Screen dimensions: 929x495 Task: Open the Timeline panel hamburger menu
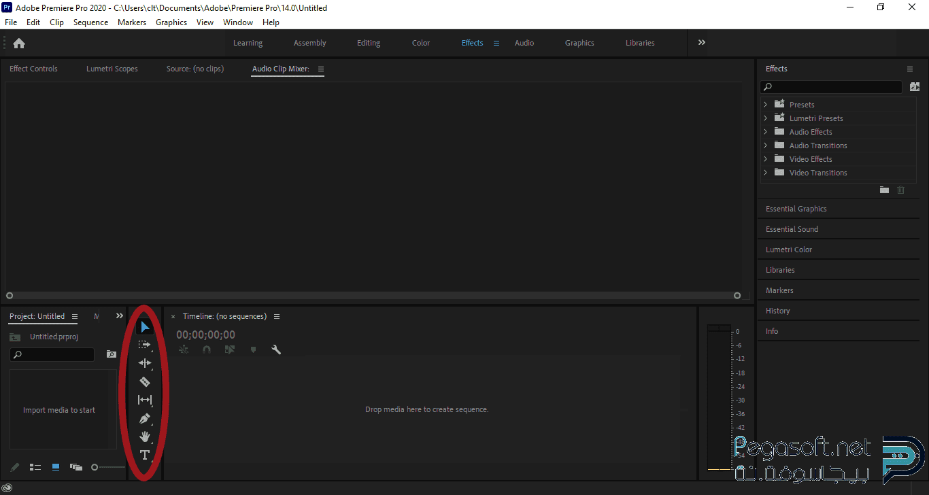tap(277, 316)
